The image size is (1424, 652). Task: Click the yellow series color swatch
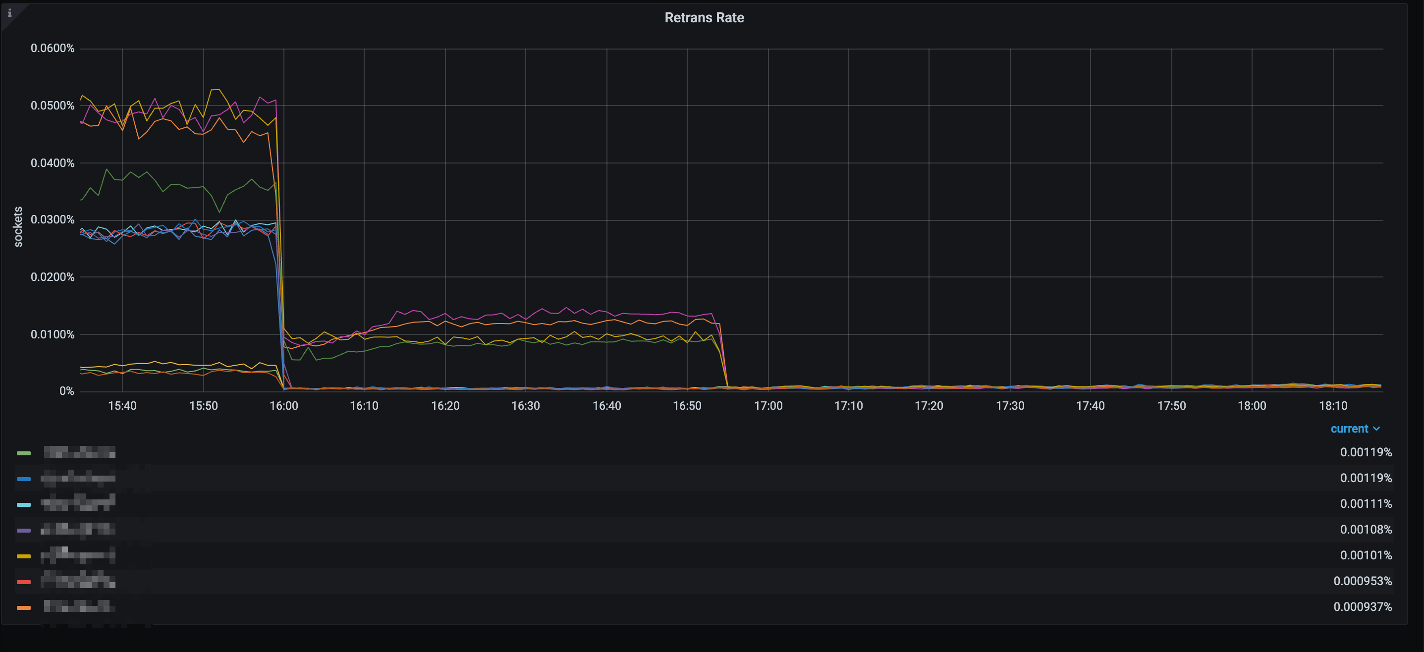(24, 556)
